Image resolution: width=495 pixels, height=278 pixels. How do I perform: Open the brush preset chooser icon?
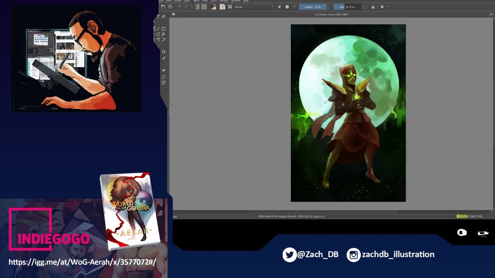point(230,7)
